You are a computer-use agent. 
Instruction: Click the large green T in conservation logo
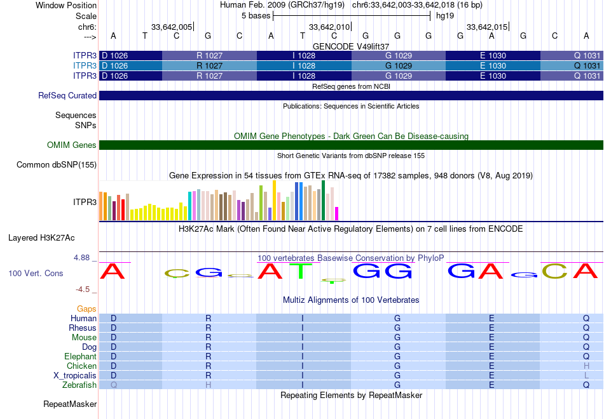[301, 271]
